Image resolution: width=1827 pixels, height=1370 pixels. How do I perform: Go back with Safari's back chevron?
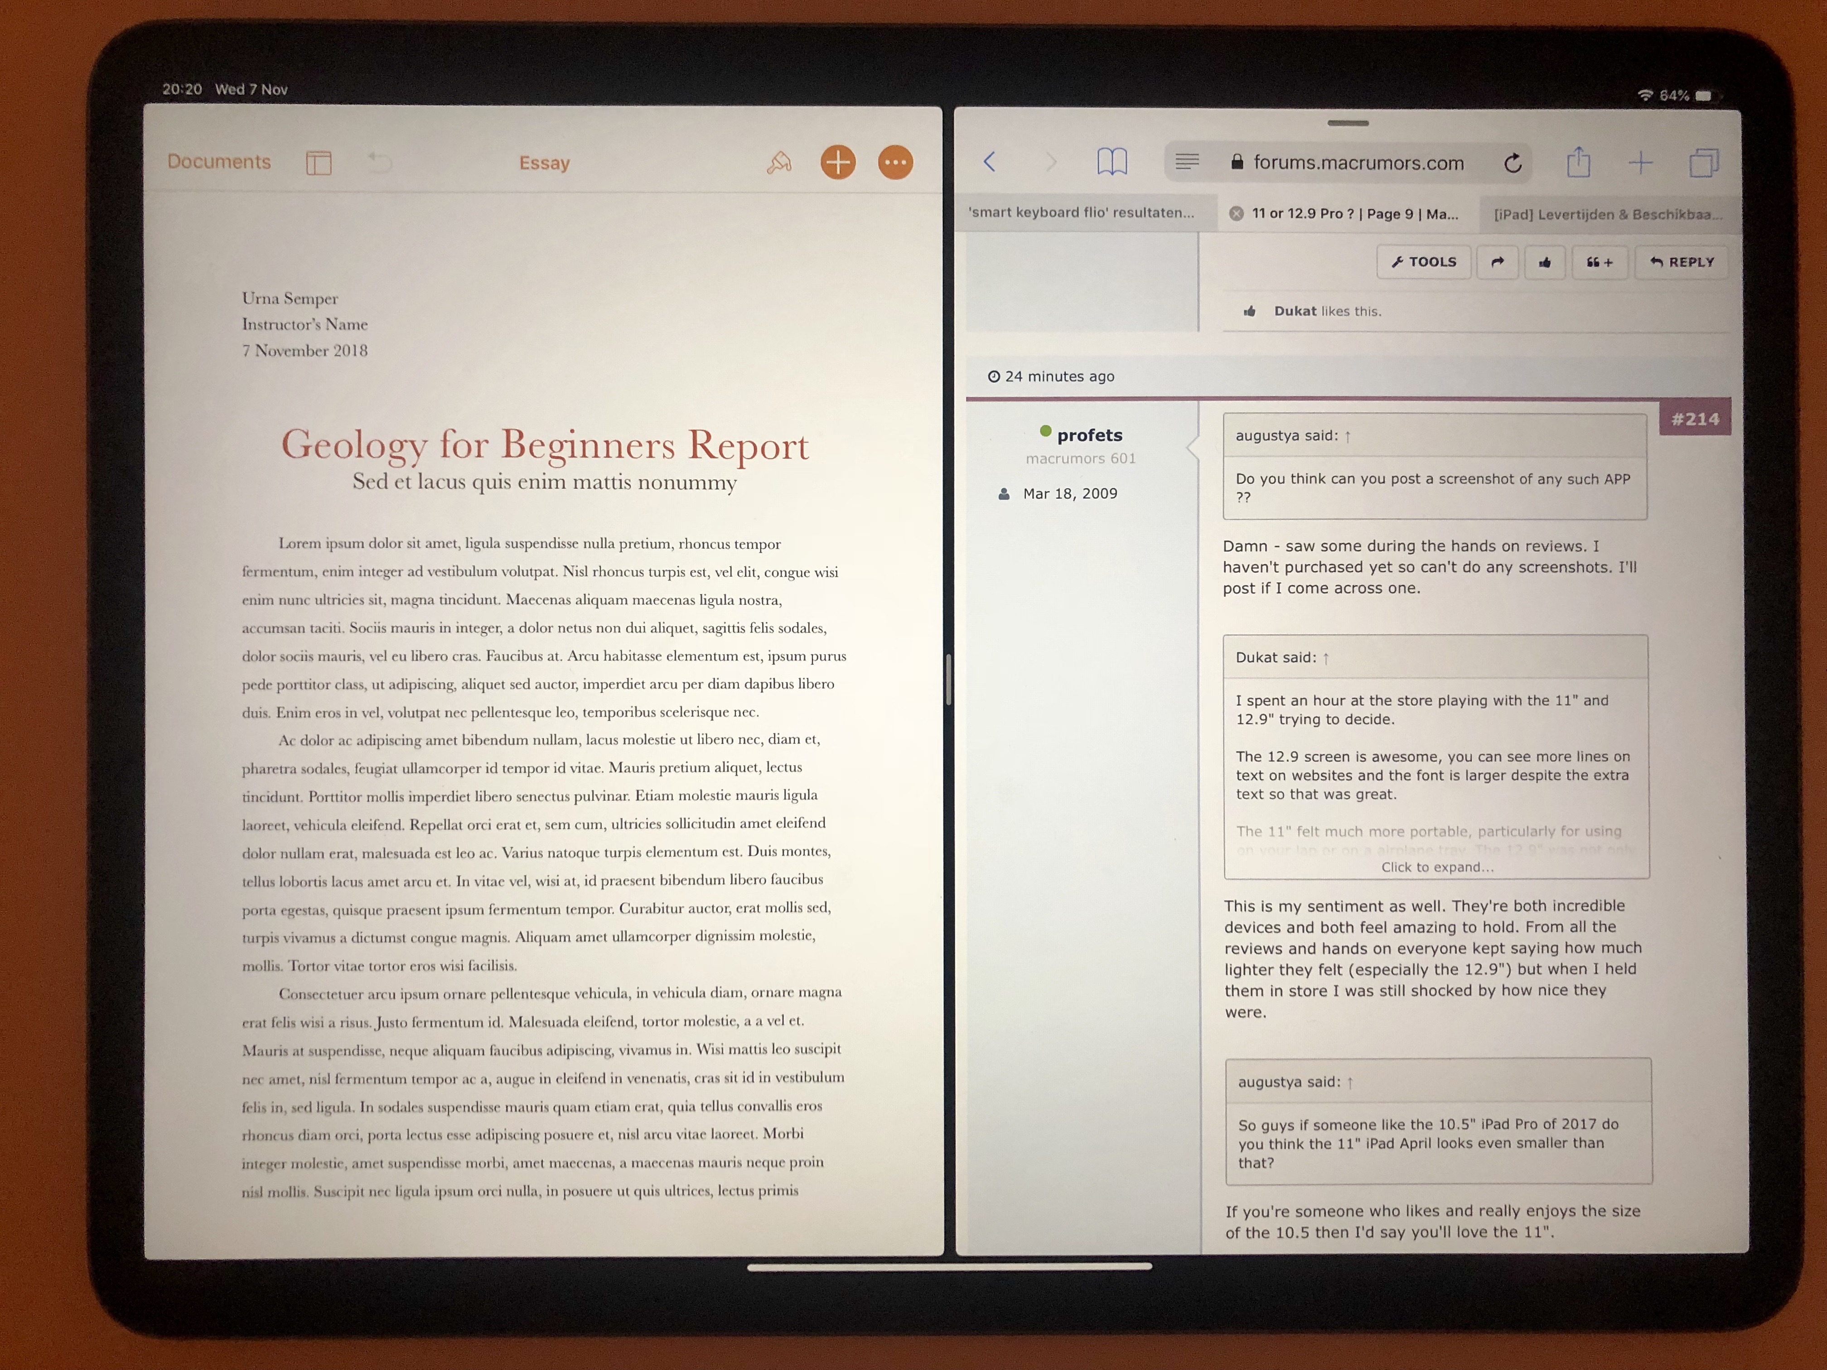click(x=991, y=162)
